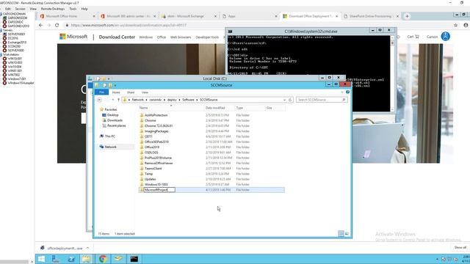Open Server Manager from taskbar
Image resolution: width=470 pixels, height=264 pixels.
click(56, 259)
